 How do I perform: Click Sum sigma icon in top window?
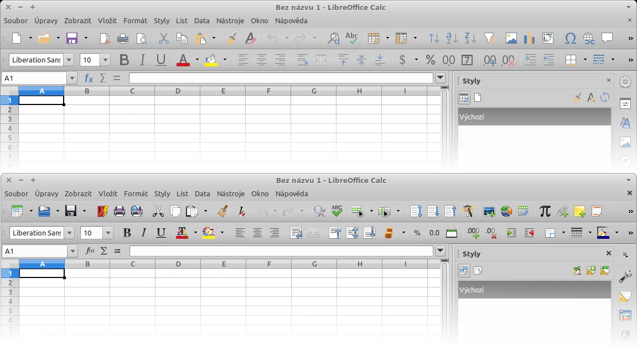point(103,78)
